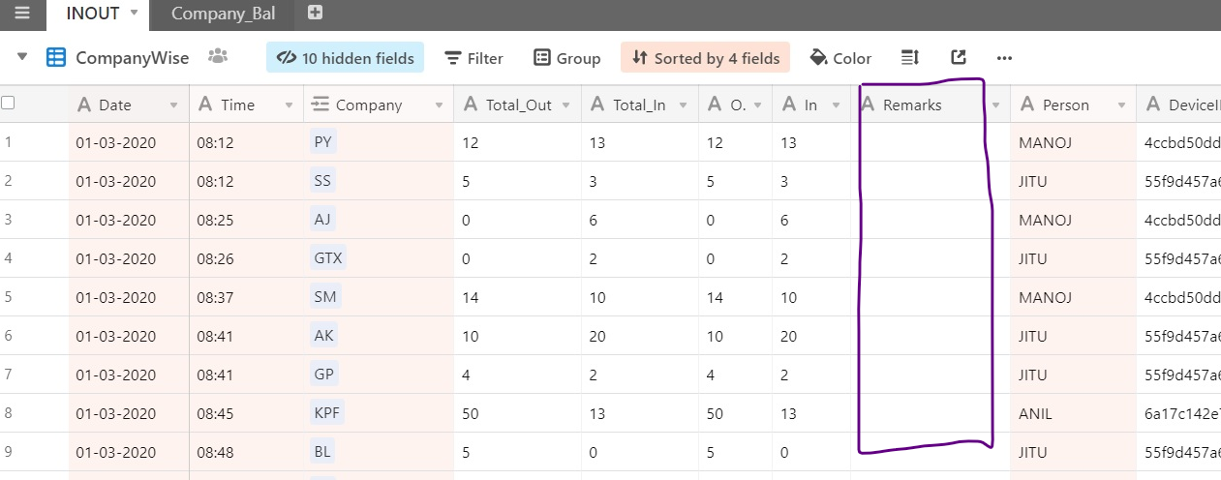Add a new table with plus icon
Image resolution: width=1221 pixels, height=480 pixels.
(315, 13)
